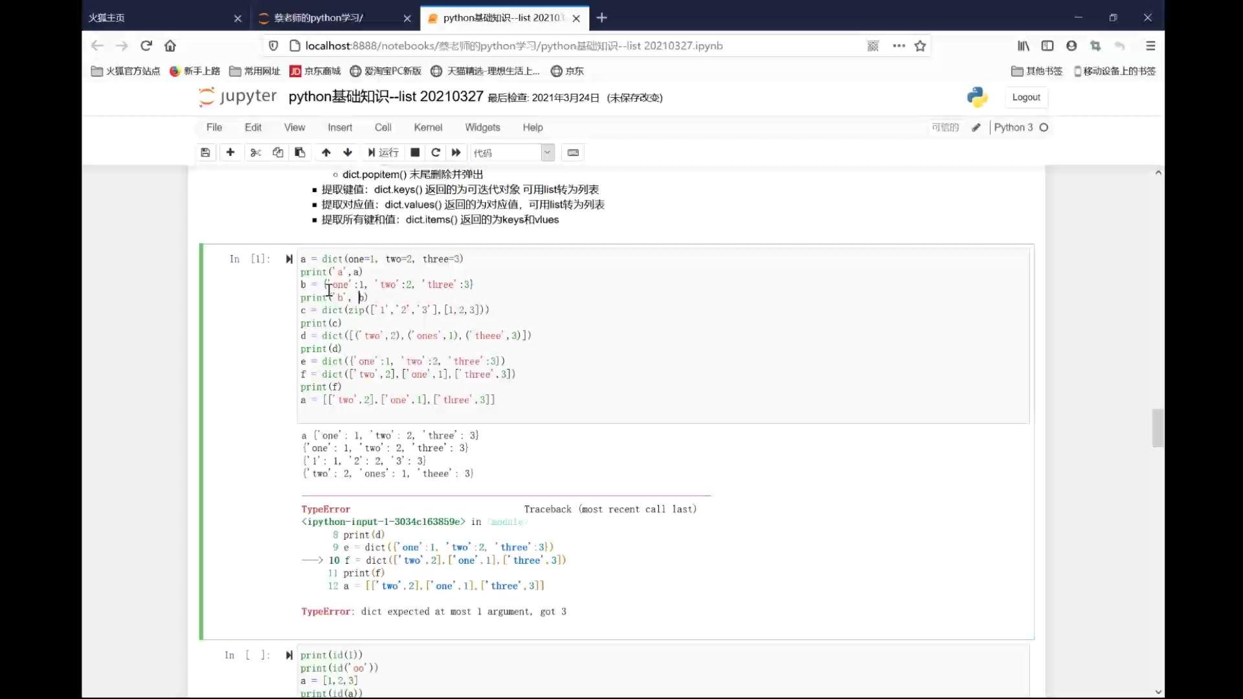Screen dimensions: 1243x699
Task: Open the Cell menu
Action: click(383, 127)
